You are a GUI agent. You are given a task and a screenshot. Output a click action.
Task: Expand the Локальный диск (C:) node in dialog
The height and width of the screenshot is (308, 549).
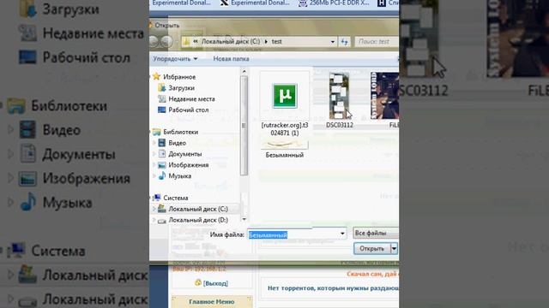(154, 209)
